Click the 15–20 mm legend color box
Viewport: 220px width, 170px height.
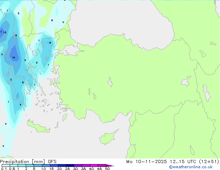[54, 165]
